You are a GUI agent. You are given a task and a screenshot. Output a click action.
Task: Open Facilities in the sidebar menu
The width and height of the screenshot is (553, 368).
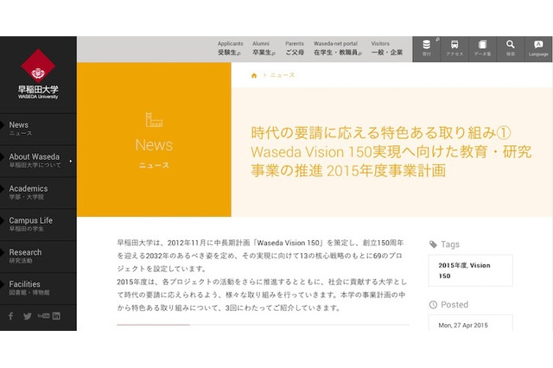38,288
